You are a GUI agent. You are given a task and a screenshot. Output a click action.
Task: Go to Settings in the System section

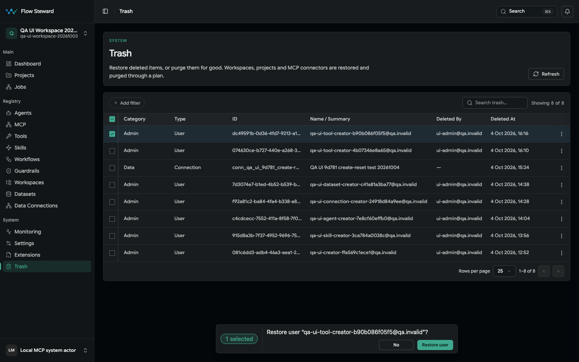(47, 243)
